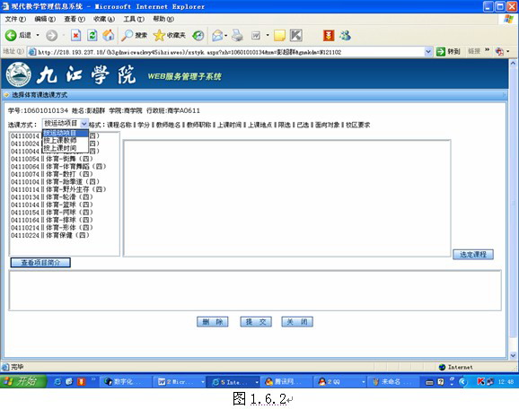Click the 选定课程 button

[x=473, y=254]
